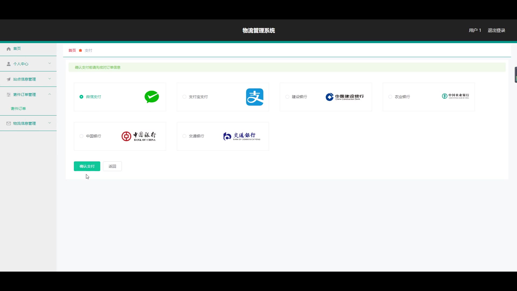This screenshot has width=517, height=291.
Task: Click the 中国银行 label text
Action: point(93,136)
